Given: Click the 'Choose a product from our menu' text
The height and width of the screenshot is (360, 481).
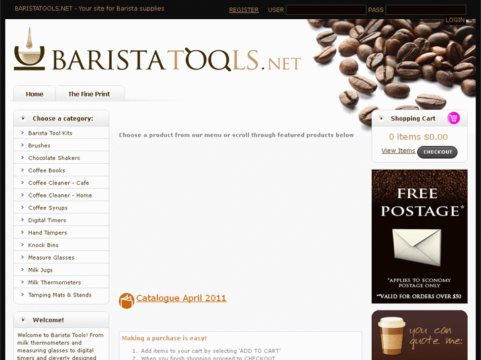Looking at the screenshot, I should tap(236, 135).
